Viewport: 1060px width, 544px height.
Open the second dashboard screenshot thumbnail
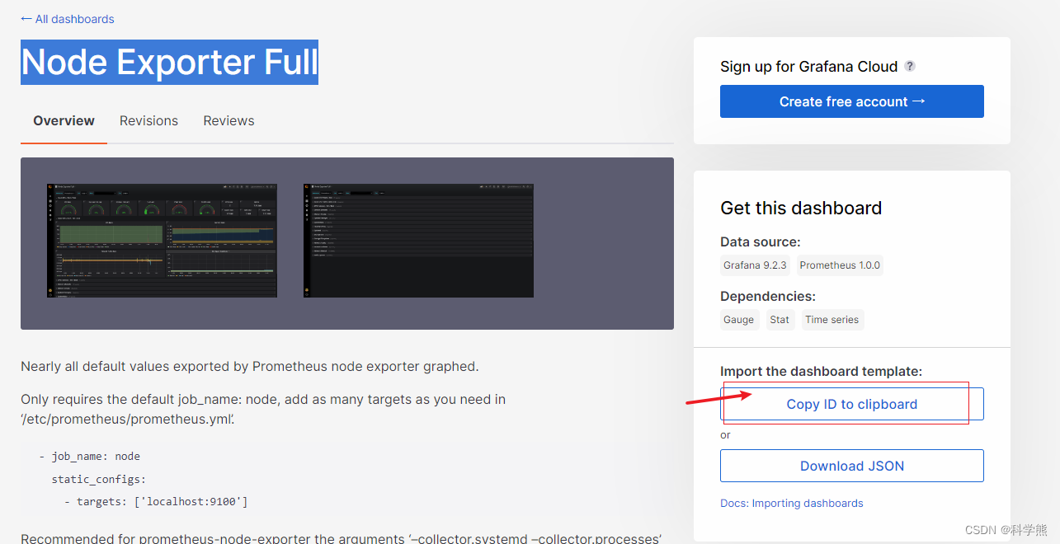tap(418, 241)
